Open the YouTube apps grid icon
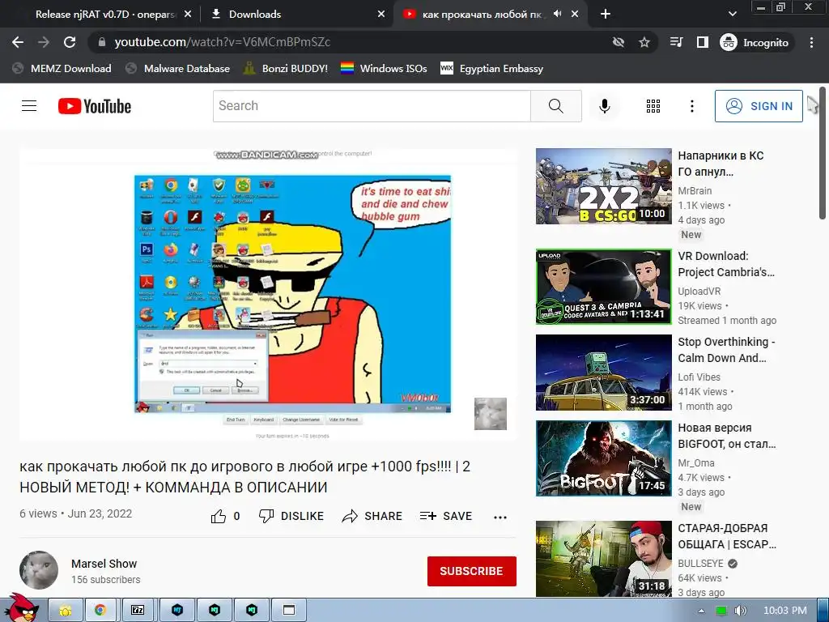Viewport: 829px width, 622px height. pos(653,106)
